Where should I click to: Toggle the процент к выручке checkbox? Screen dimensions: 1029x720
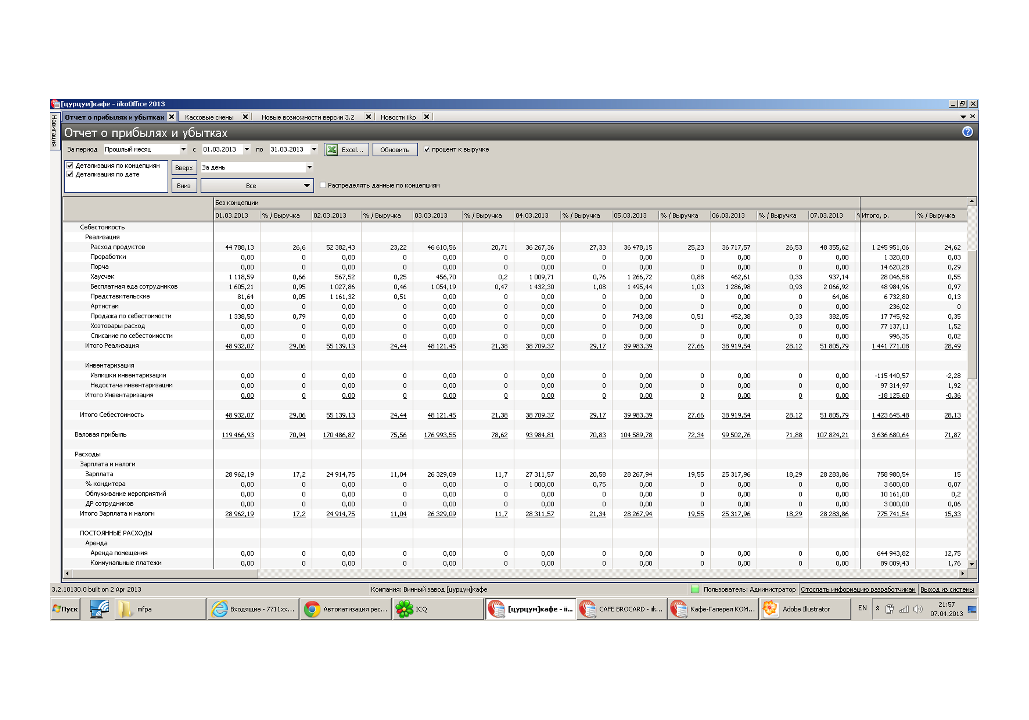[x=427, y=149]
